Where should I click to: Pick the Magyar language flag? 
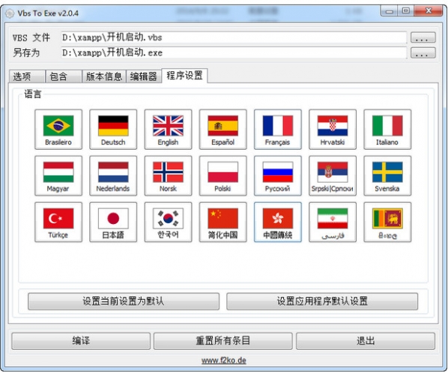pyautogui.click(x=58, y=176)
